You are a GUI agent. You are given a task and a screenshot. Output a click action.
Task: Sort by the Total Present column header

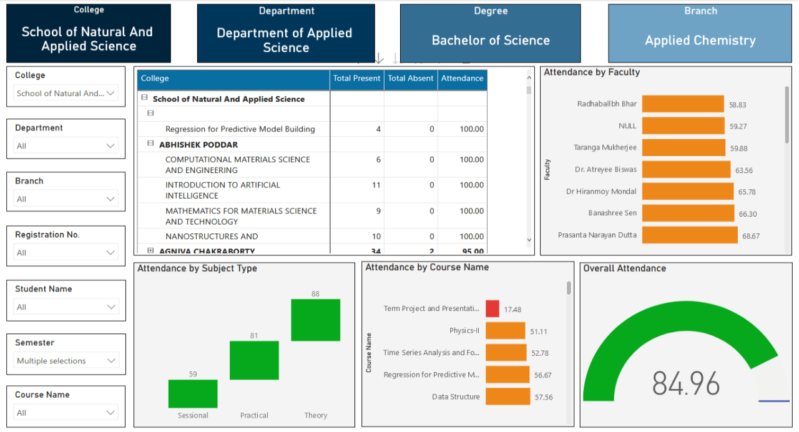(356, 79)
